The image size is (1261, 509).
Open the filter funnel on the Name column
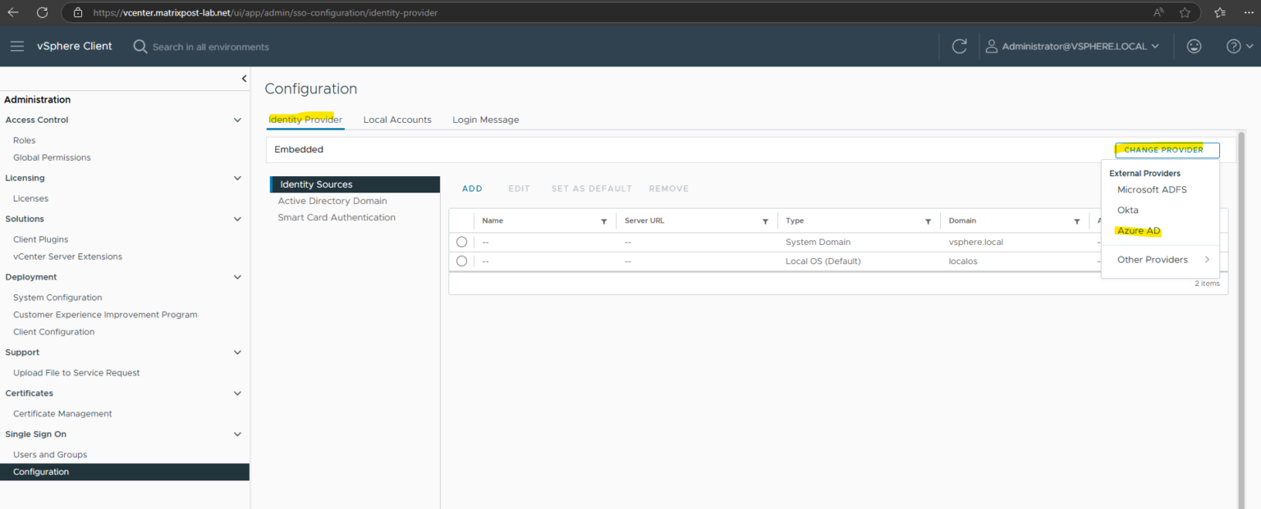tap(604, 220)
